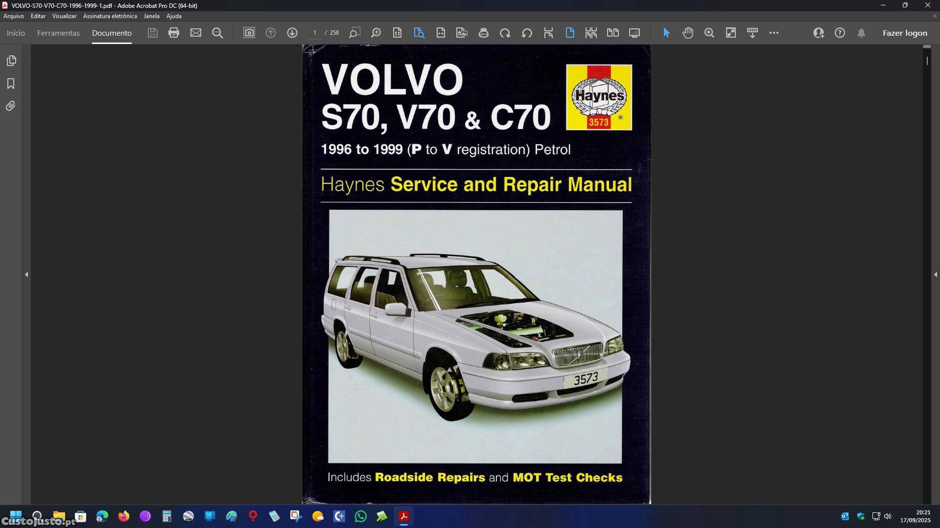
Task: Open the bookmarks panel
Action: tap(11, 83)
